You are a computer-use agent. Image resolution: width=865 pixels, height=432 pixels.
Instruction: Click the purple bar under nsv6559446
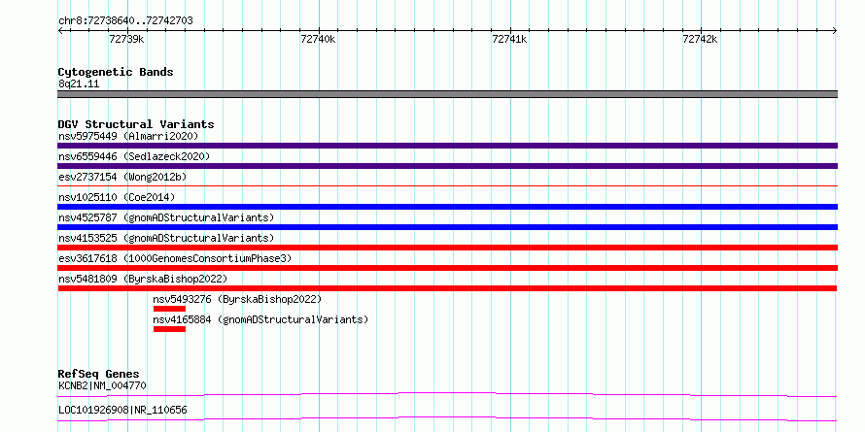click(447, 166)
